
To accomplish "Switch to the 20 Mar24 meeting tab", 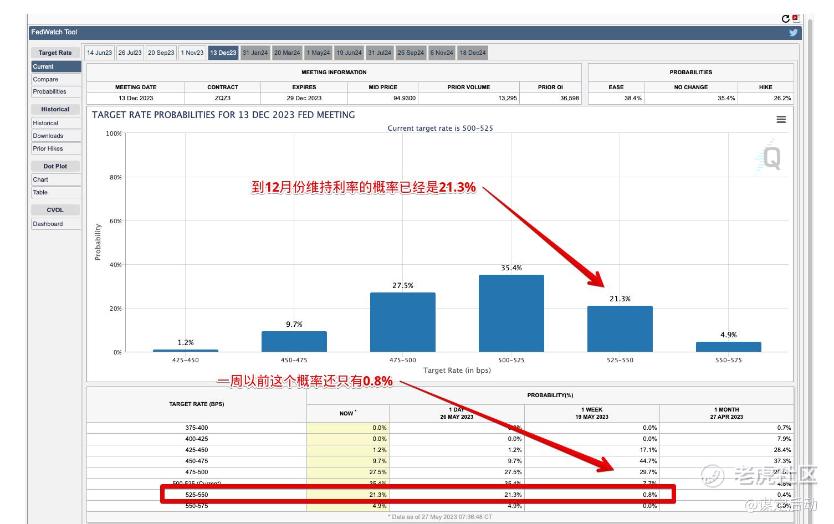I will pyautogui.click(x=287, y=53).
